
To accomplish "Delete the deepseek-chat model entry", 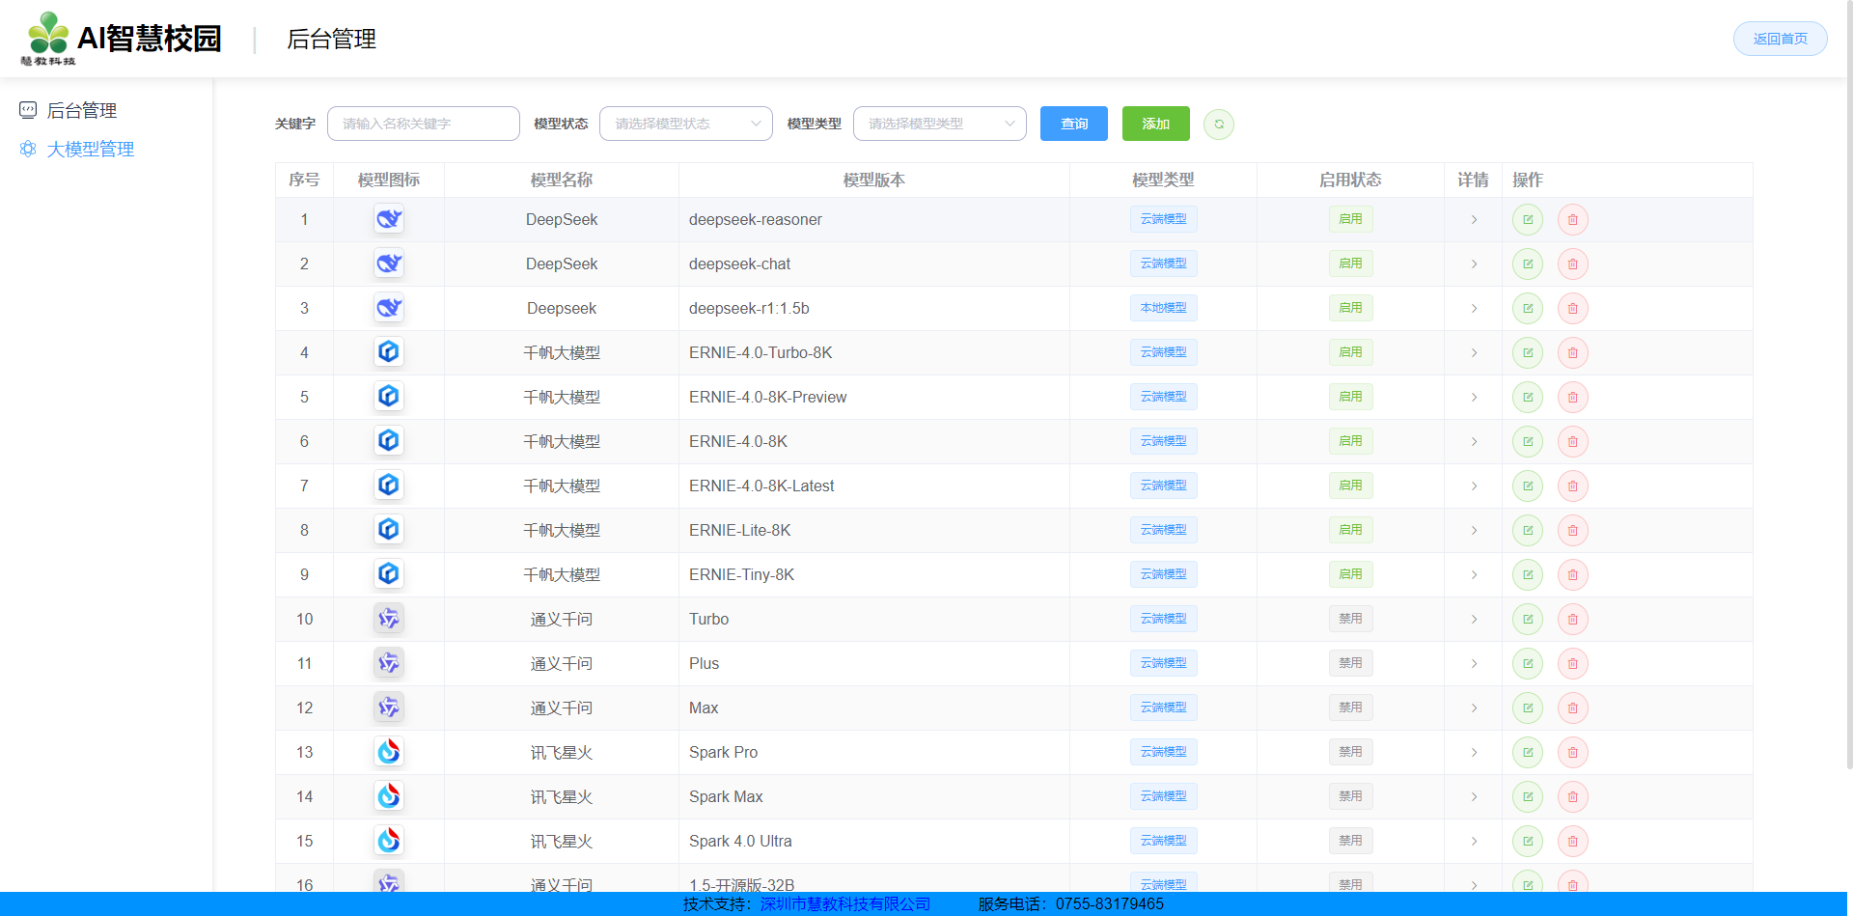I will pos(1573,264).
